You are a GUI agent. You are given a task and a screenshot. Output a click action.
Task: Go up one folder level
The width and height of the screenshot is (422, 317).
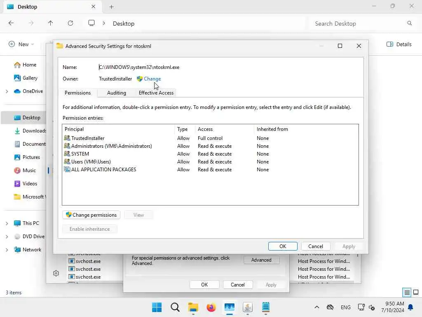[x=50, y=23]
